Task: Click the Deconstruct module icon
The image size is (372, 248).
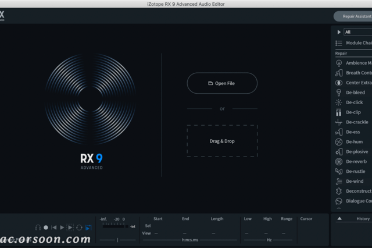Action: pyautogui.click(x=339, y=191)
